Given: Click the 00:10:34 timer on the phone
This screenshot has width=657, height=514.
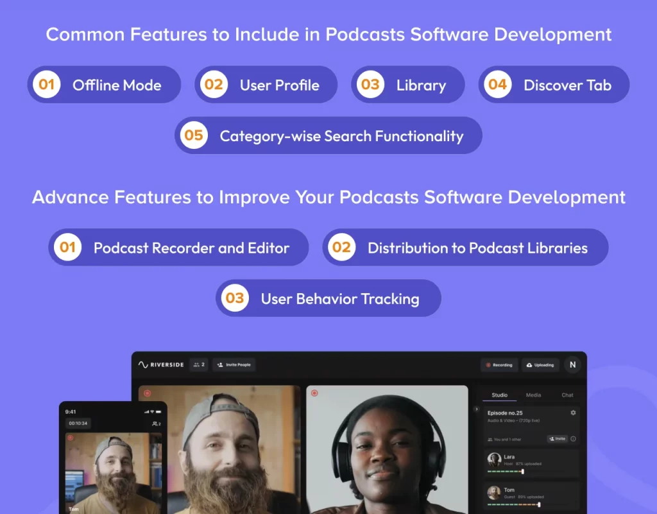Looking at the screenshot, I should [78, 423].
